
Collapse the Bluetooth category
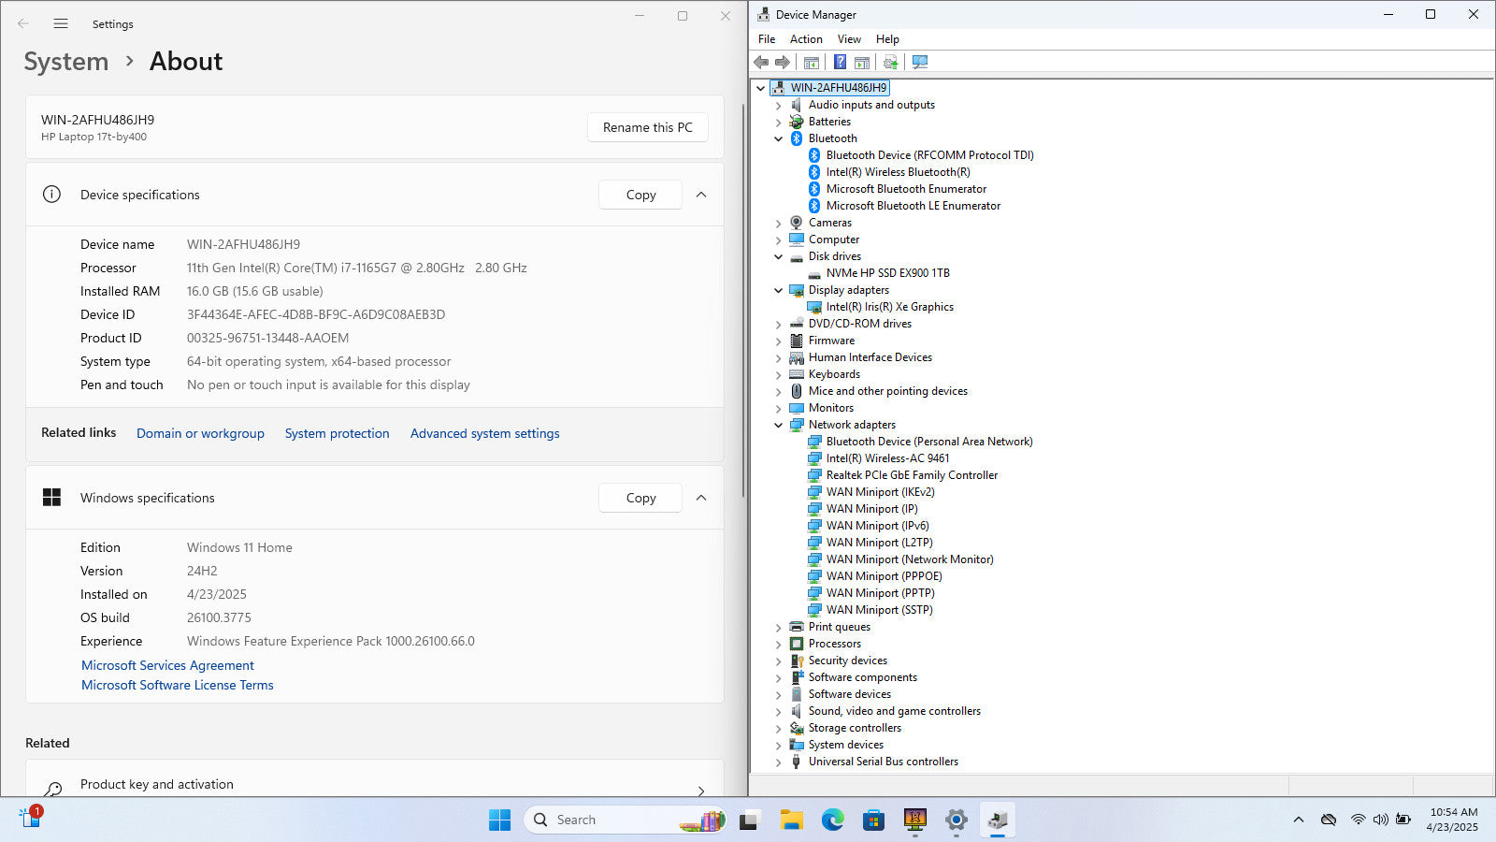click(778, 138)
